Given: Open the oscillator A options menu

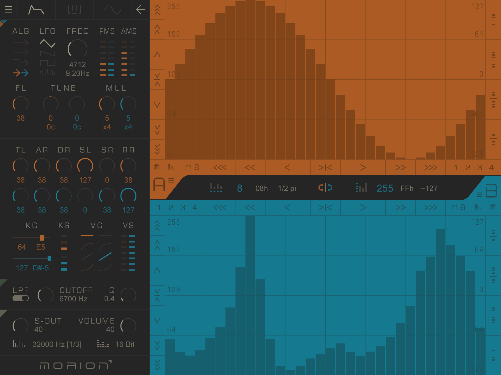Looking at the screenshot, I should [x=171, y=180].
